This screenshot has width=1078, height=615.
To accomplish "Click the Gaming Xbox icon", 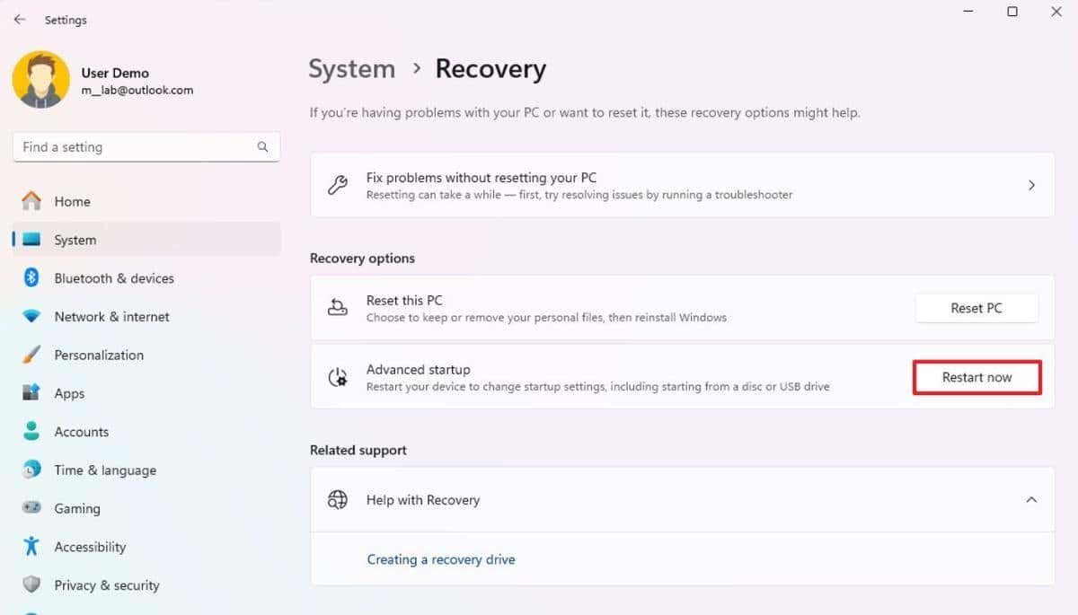I will [x=31, y=508].
